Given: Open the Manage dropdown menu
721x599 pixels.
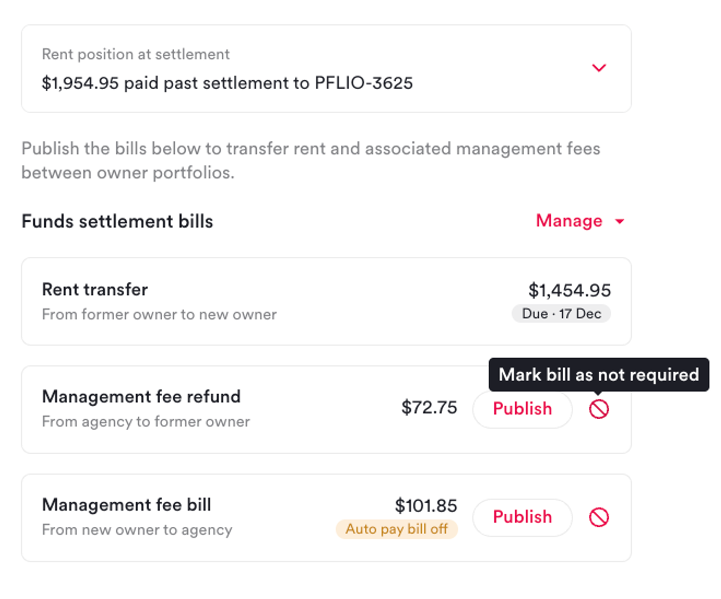Looking at the screenshot, I should 569,221.
